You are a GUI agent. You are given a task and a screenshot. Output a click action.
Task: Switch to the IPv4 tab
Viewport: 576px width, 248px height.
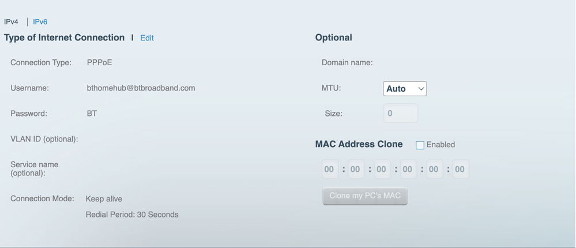coord(12,22)
